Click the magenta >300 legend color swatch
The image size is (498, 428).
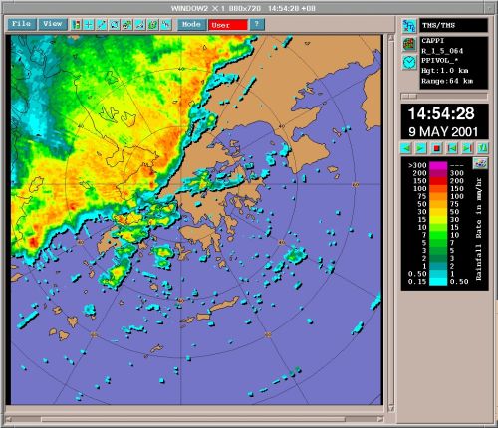point(438,165)
